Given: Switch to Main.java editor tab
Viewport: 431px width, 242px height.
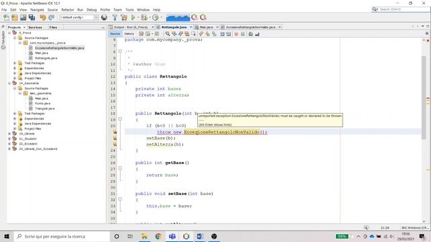Looking at the screenshot, I should (x=206, y=27).
